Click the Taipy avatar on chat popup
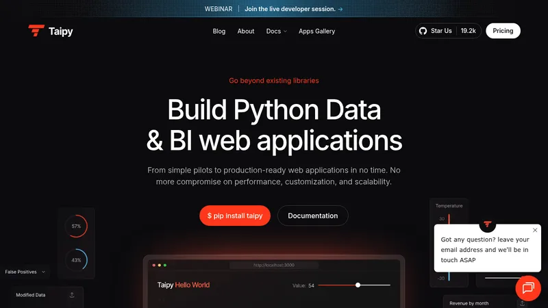 tap(488, 224)
